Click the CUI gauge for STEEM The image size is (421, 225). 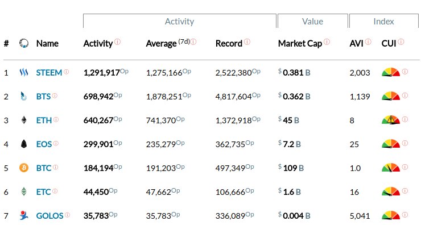point(391,72)
